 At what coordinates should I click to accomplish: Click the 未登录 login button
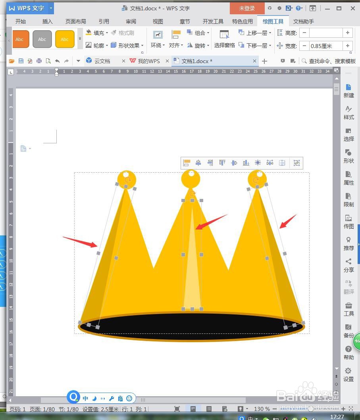point(247,8)
